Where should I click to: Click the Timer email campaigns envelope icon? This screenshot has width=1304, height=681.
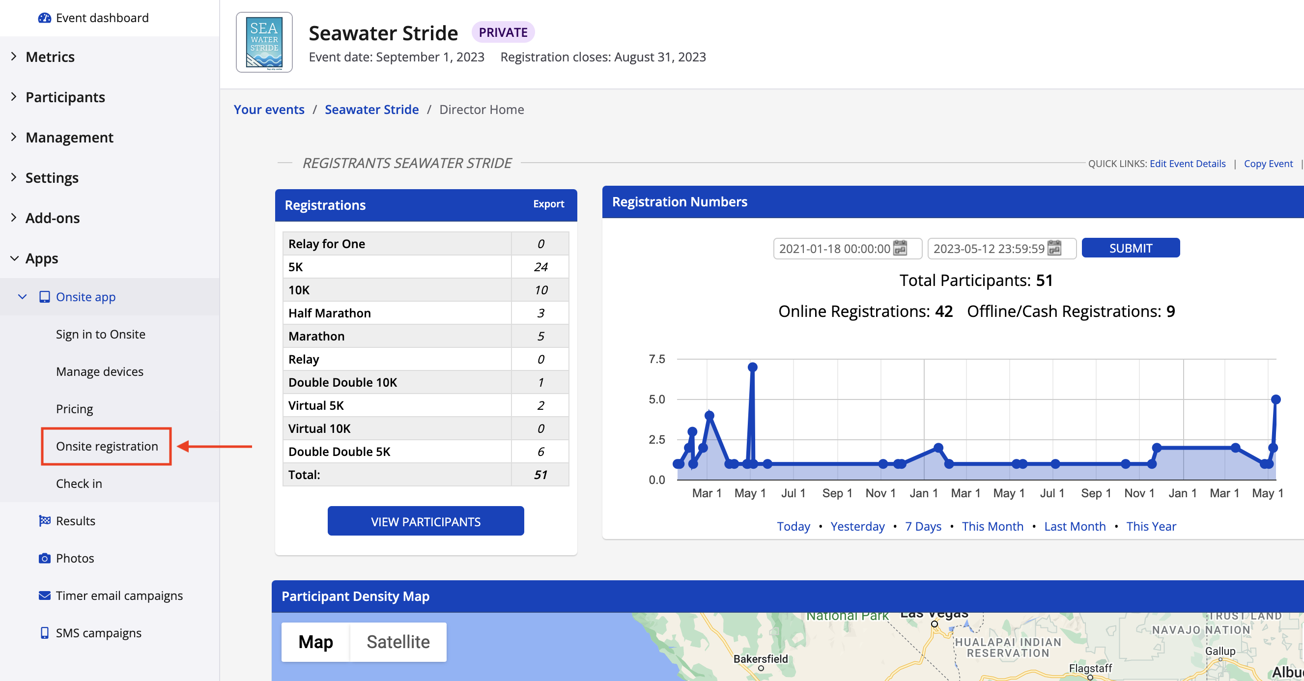click(x=45, y=596)
